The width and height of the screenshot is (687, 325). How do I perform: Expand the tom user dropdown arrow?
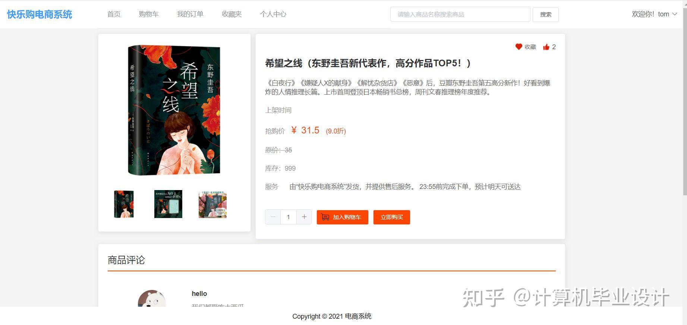click(675, 14)
